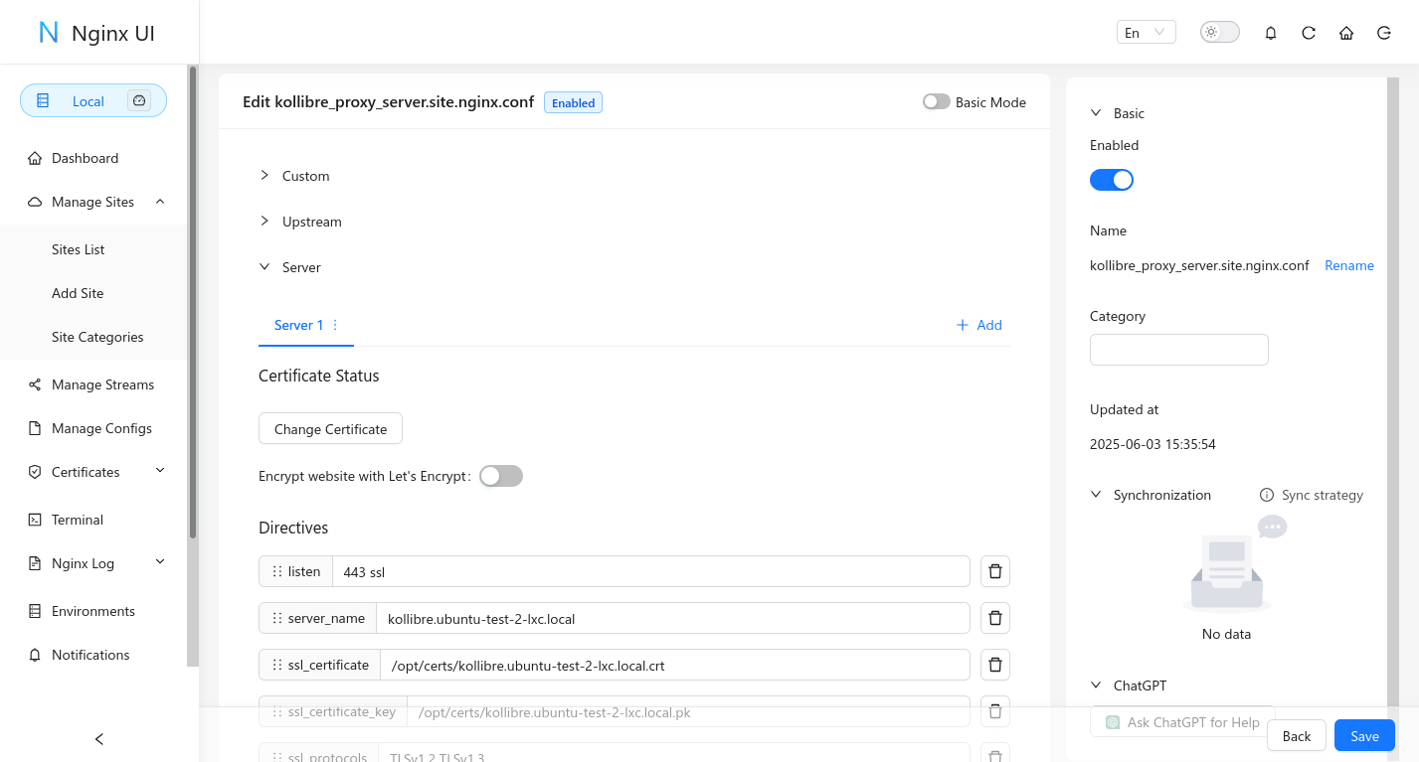
Task: Enable Encrypt website with Let's Encrypt
Action: tap(500, 475)
